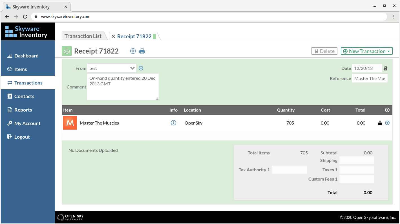Select the Master The Muscles item thumbnail

70,123
